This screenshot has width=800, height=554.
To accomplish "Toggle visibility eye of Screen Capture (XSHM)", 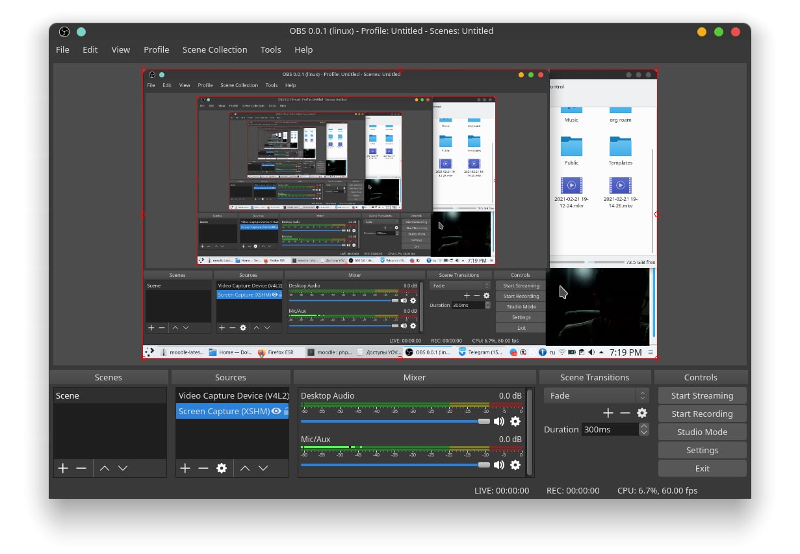I will coord(276,411).
